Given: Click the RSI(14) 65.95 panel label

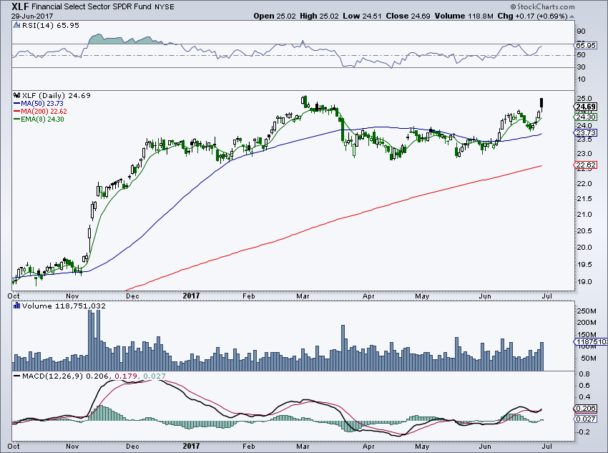Looking at the screenshot, I should click(x=50, y=26).
